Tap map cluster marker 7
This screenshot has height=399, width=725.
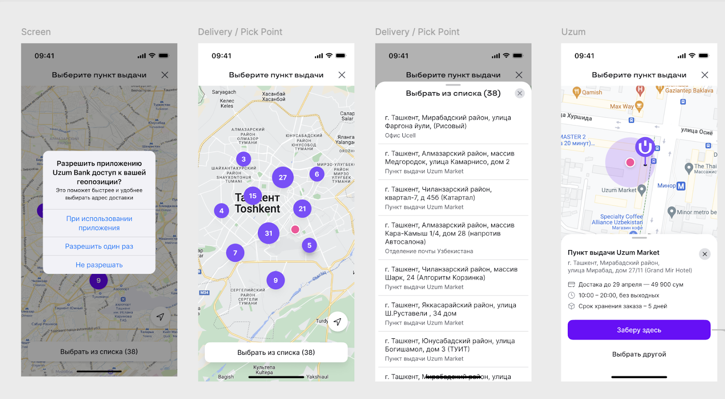(x=235, y=253)
